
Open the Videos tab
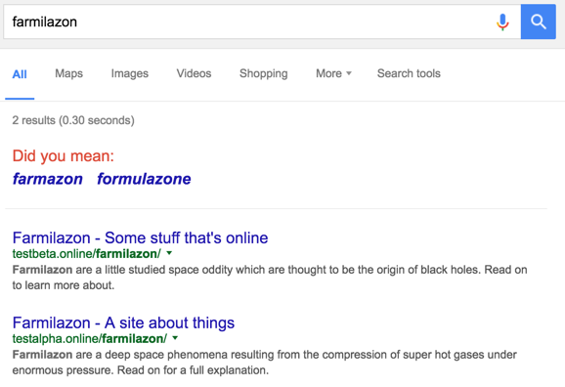pos(194,73)
